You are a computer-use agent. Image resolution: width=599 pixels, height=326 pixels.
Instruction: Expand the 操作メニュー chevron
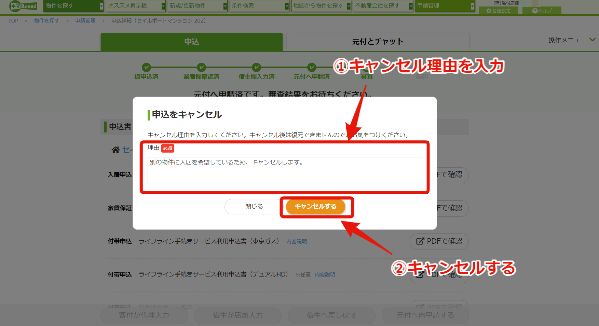tap(593, 40)
